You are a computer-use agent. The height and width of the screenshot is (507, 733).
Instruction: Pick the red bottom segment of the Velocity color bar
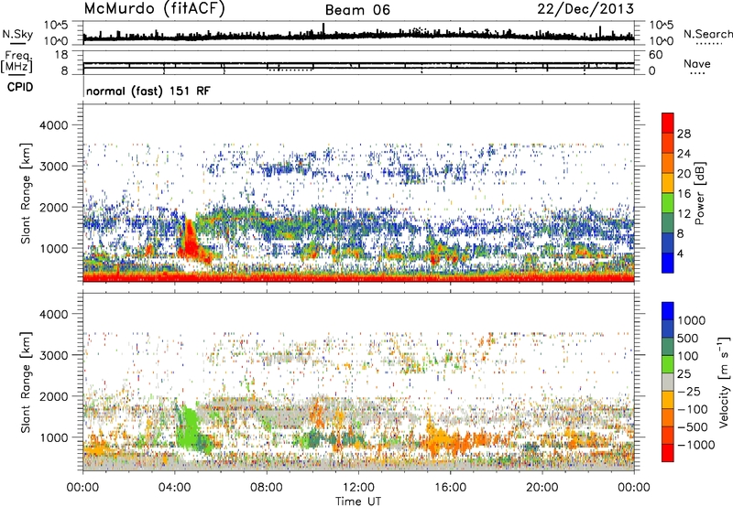tap(668, 453)
